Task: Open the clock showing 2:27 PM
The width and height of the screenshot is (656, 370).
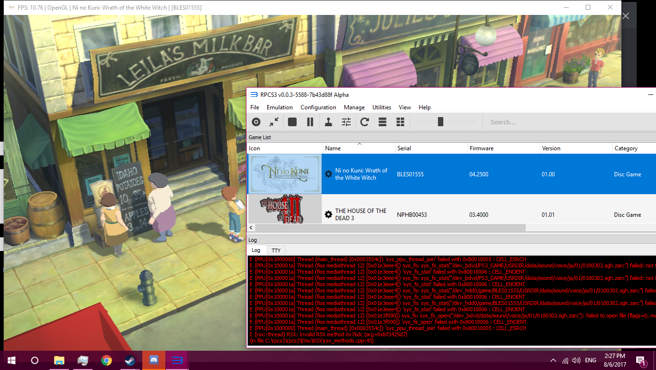Action: [614, 360]
